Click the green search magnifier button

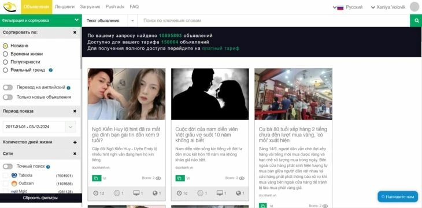click(416, 21)
